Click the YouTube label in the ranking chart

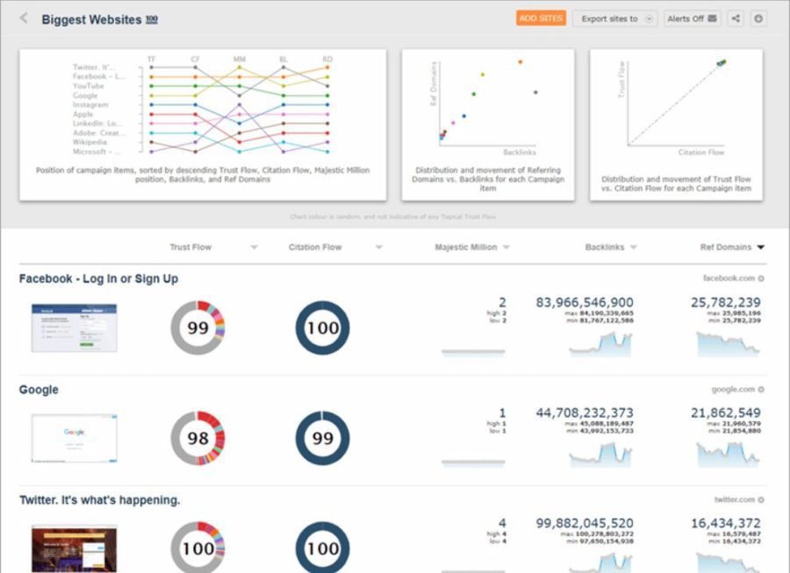(x=88, y=86)
